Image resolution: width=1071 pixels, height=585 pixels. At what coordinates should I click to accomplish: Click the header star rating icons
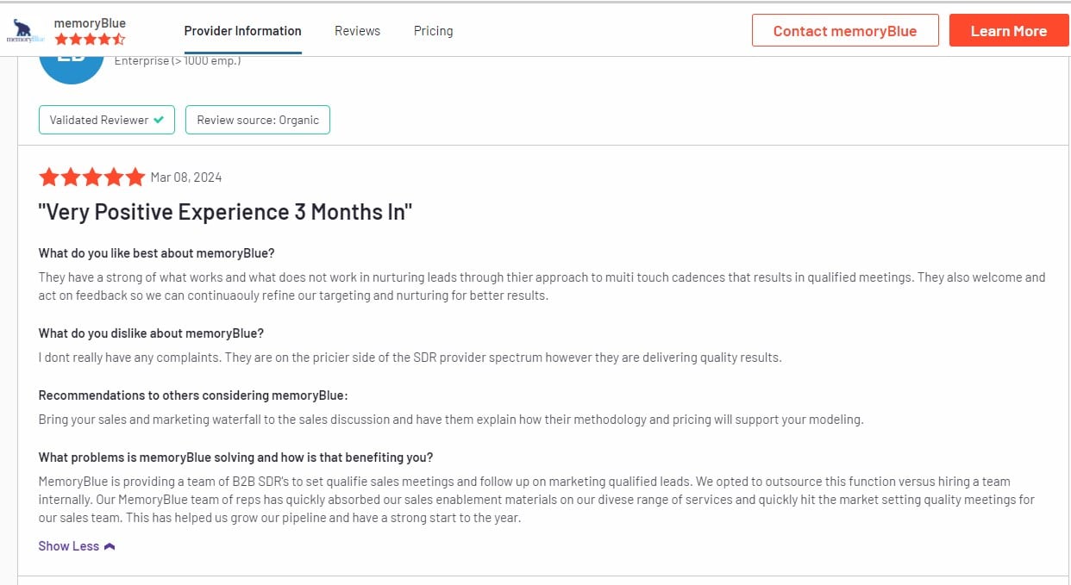90,39
